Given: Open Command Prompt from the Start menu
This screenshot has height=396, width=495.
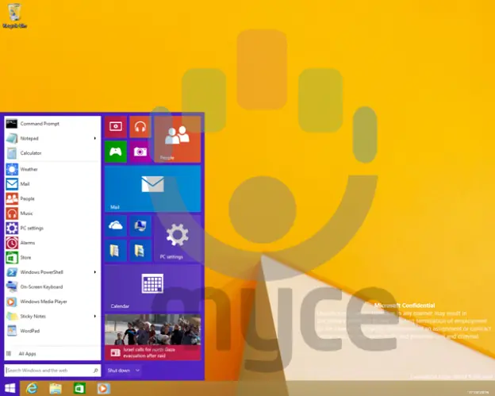Looking at the screenshot, I should (52, 124).
